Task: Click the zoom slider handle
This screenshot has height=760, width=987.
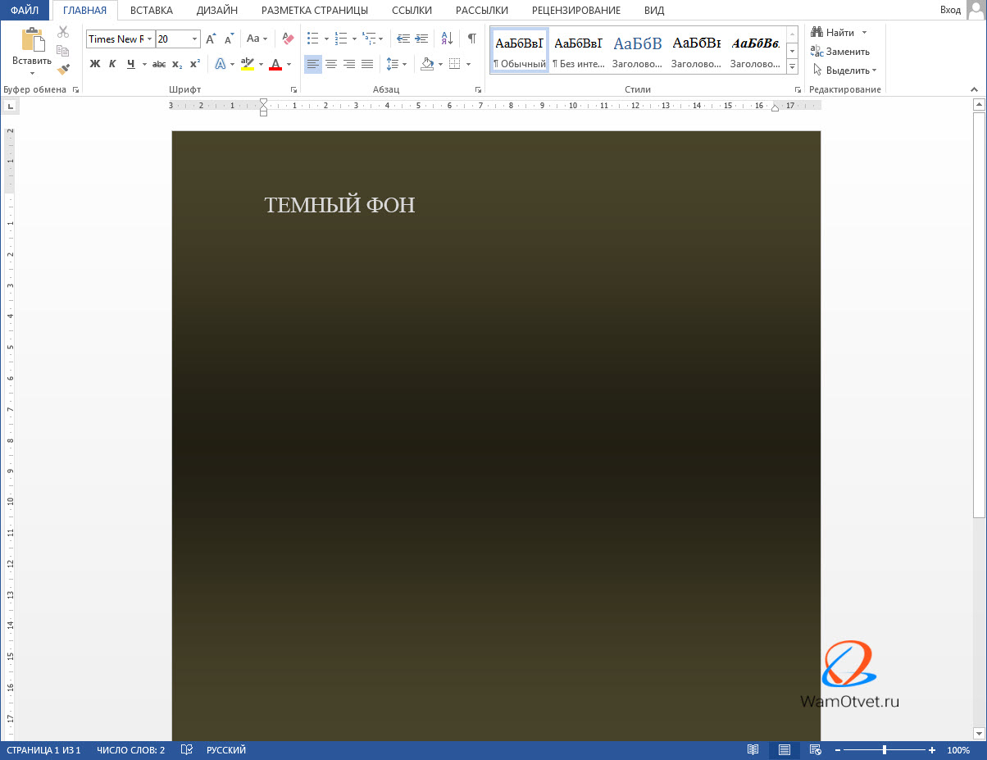Action: (x=884, y=750)
